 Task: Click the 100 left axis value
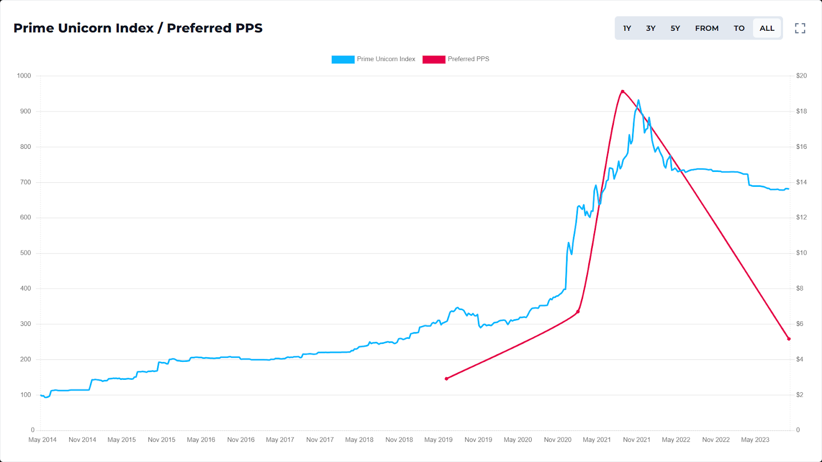coord(26,395)
